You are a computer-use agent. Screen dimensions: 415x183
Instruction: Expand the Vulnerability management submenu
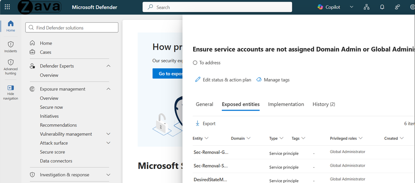point(108,134)
